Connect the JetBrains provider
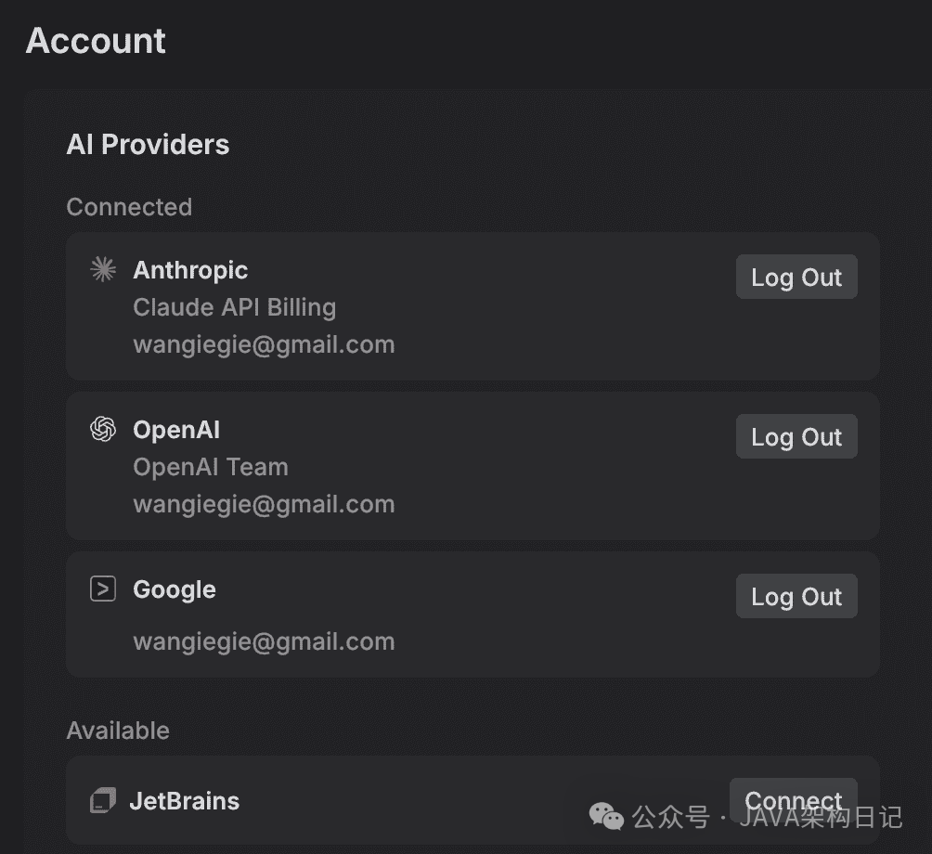 point(793,800)
